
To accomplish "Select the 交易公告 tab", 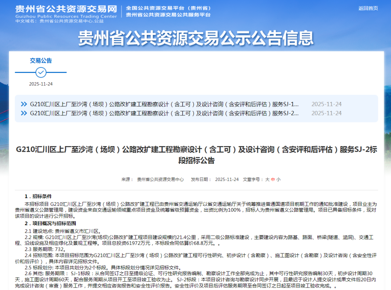I will coord(41,61).
